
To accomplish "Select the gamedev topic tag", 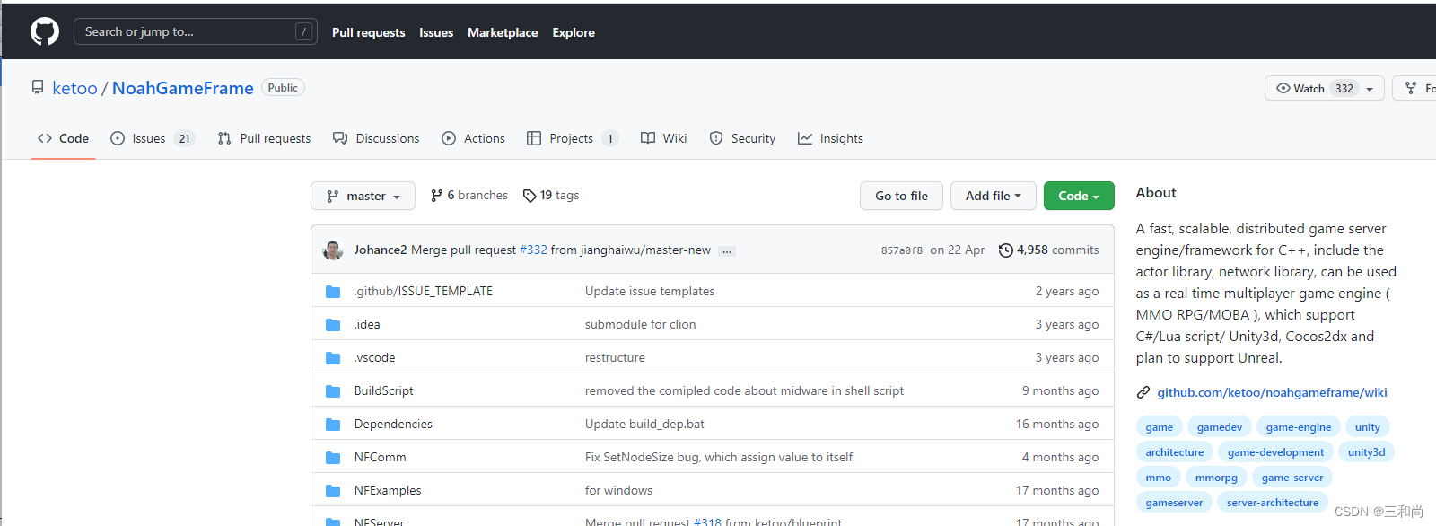I will click(1220, 427).
